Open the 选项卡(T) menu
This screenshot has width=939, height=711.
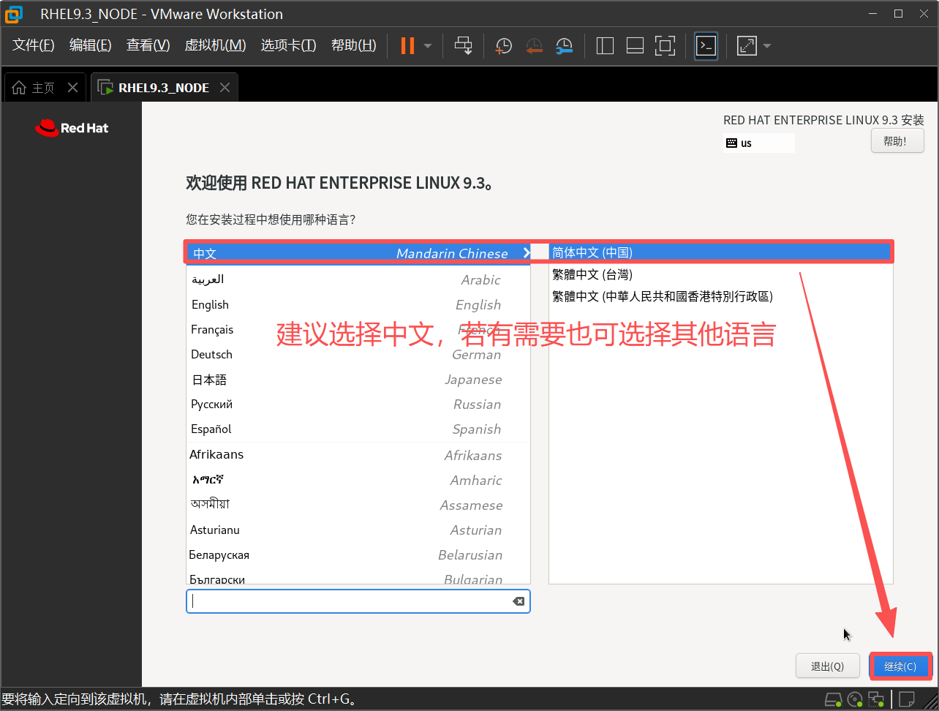click(289, 45)
